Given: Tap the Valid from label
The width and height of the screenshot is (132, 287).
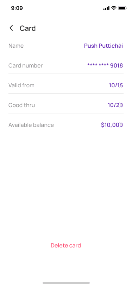Looking at the screenshot, I should (21, 85).
